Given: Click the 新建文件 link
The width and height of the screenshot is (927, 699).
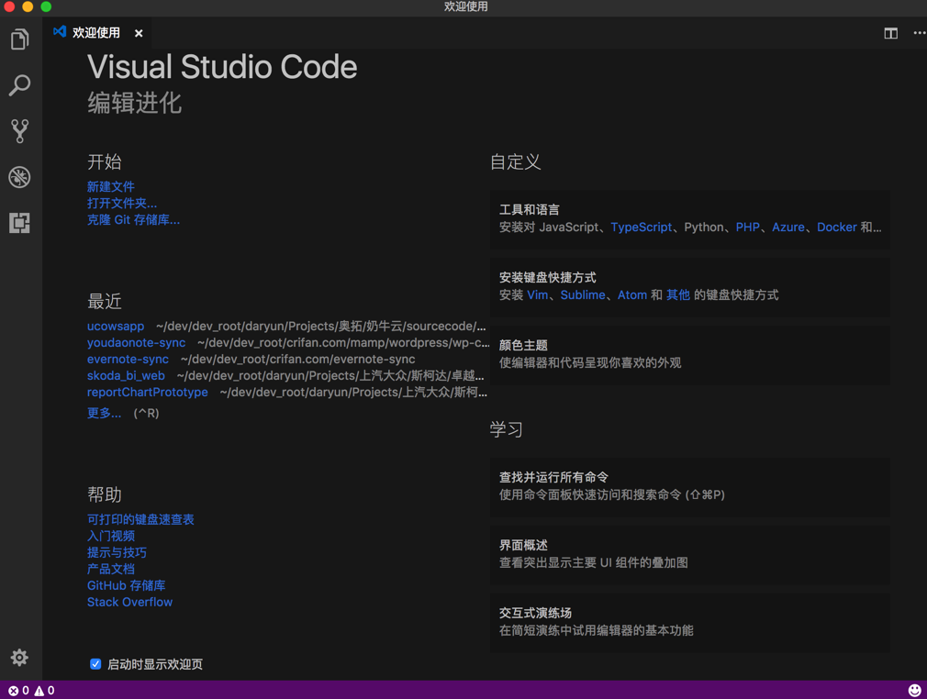Looking at the screenshot, I should (x=110, y=187).
